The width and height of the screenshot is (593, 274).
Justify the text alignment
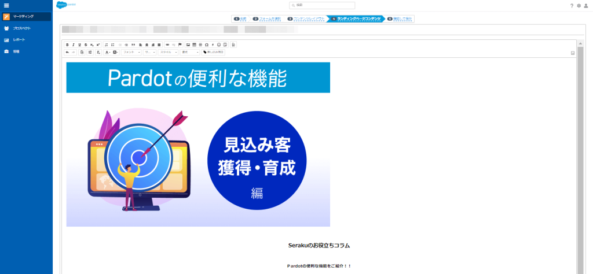click(159, 45)
